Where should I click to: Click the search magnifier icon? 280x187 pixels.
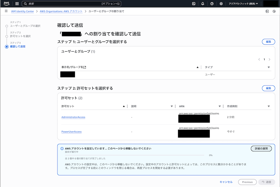[x=25, y=3]
